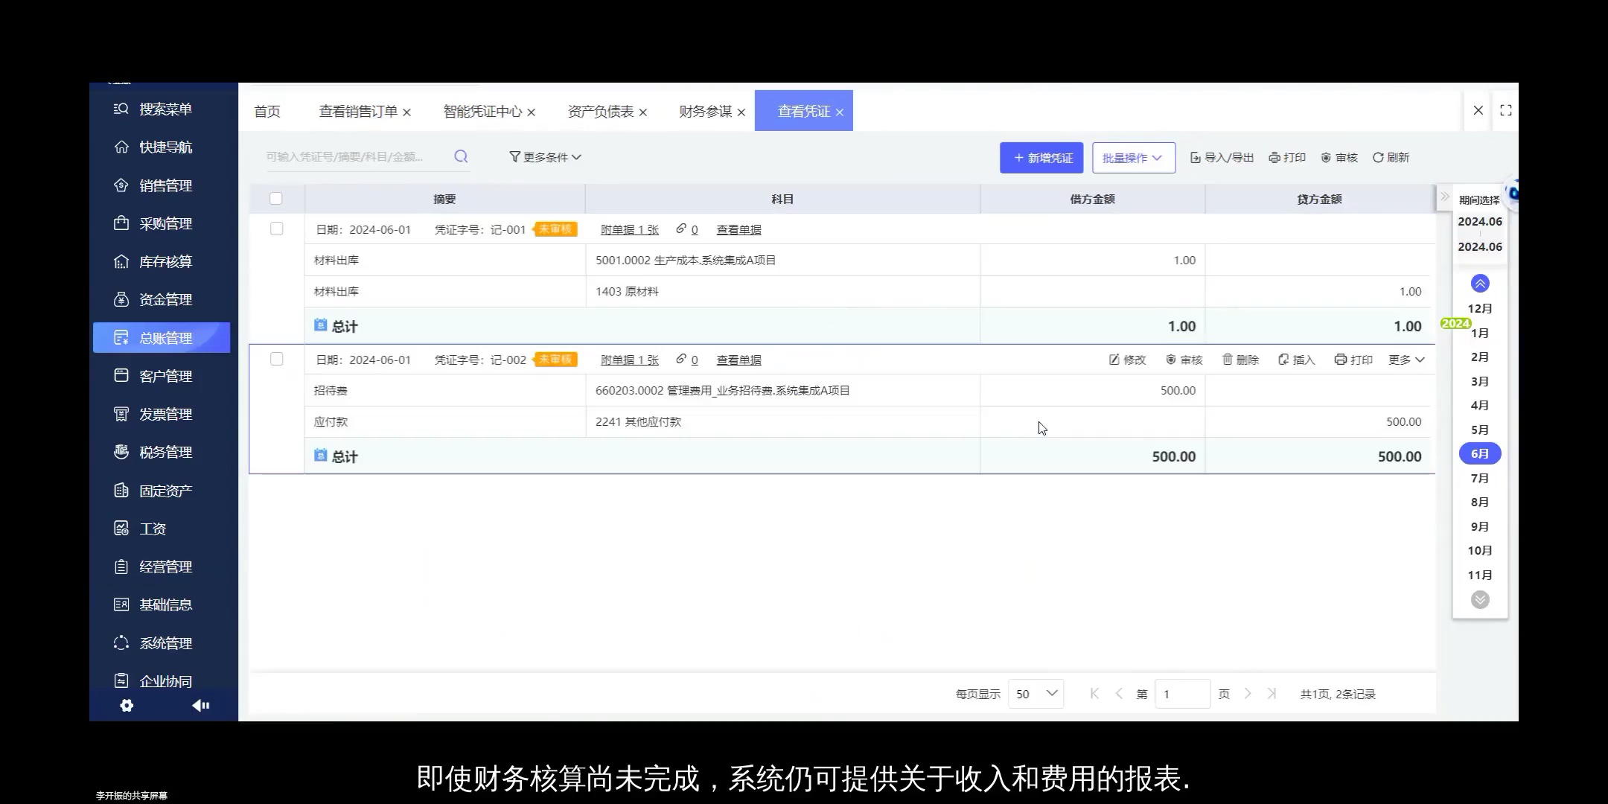Screen dimensions: 1608x804
Task: Delete voucher 记-002 using the 删除 icon
Action: (1239, 360)
